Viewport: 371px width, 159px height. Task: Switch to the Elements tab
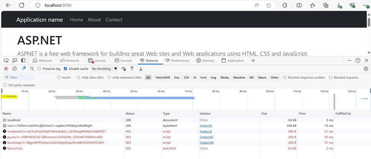pyautogui.click(x=70, y=61)
